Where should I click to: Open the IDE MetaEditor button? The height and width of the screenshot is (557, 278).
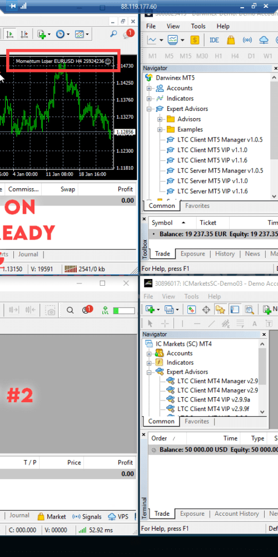pos(214,40)
